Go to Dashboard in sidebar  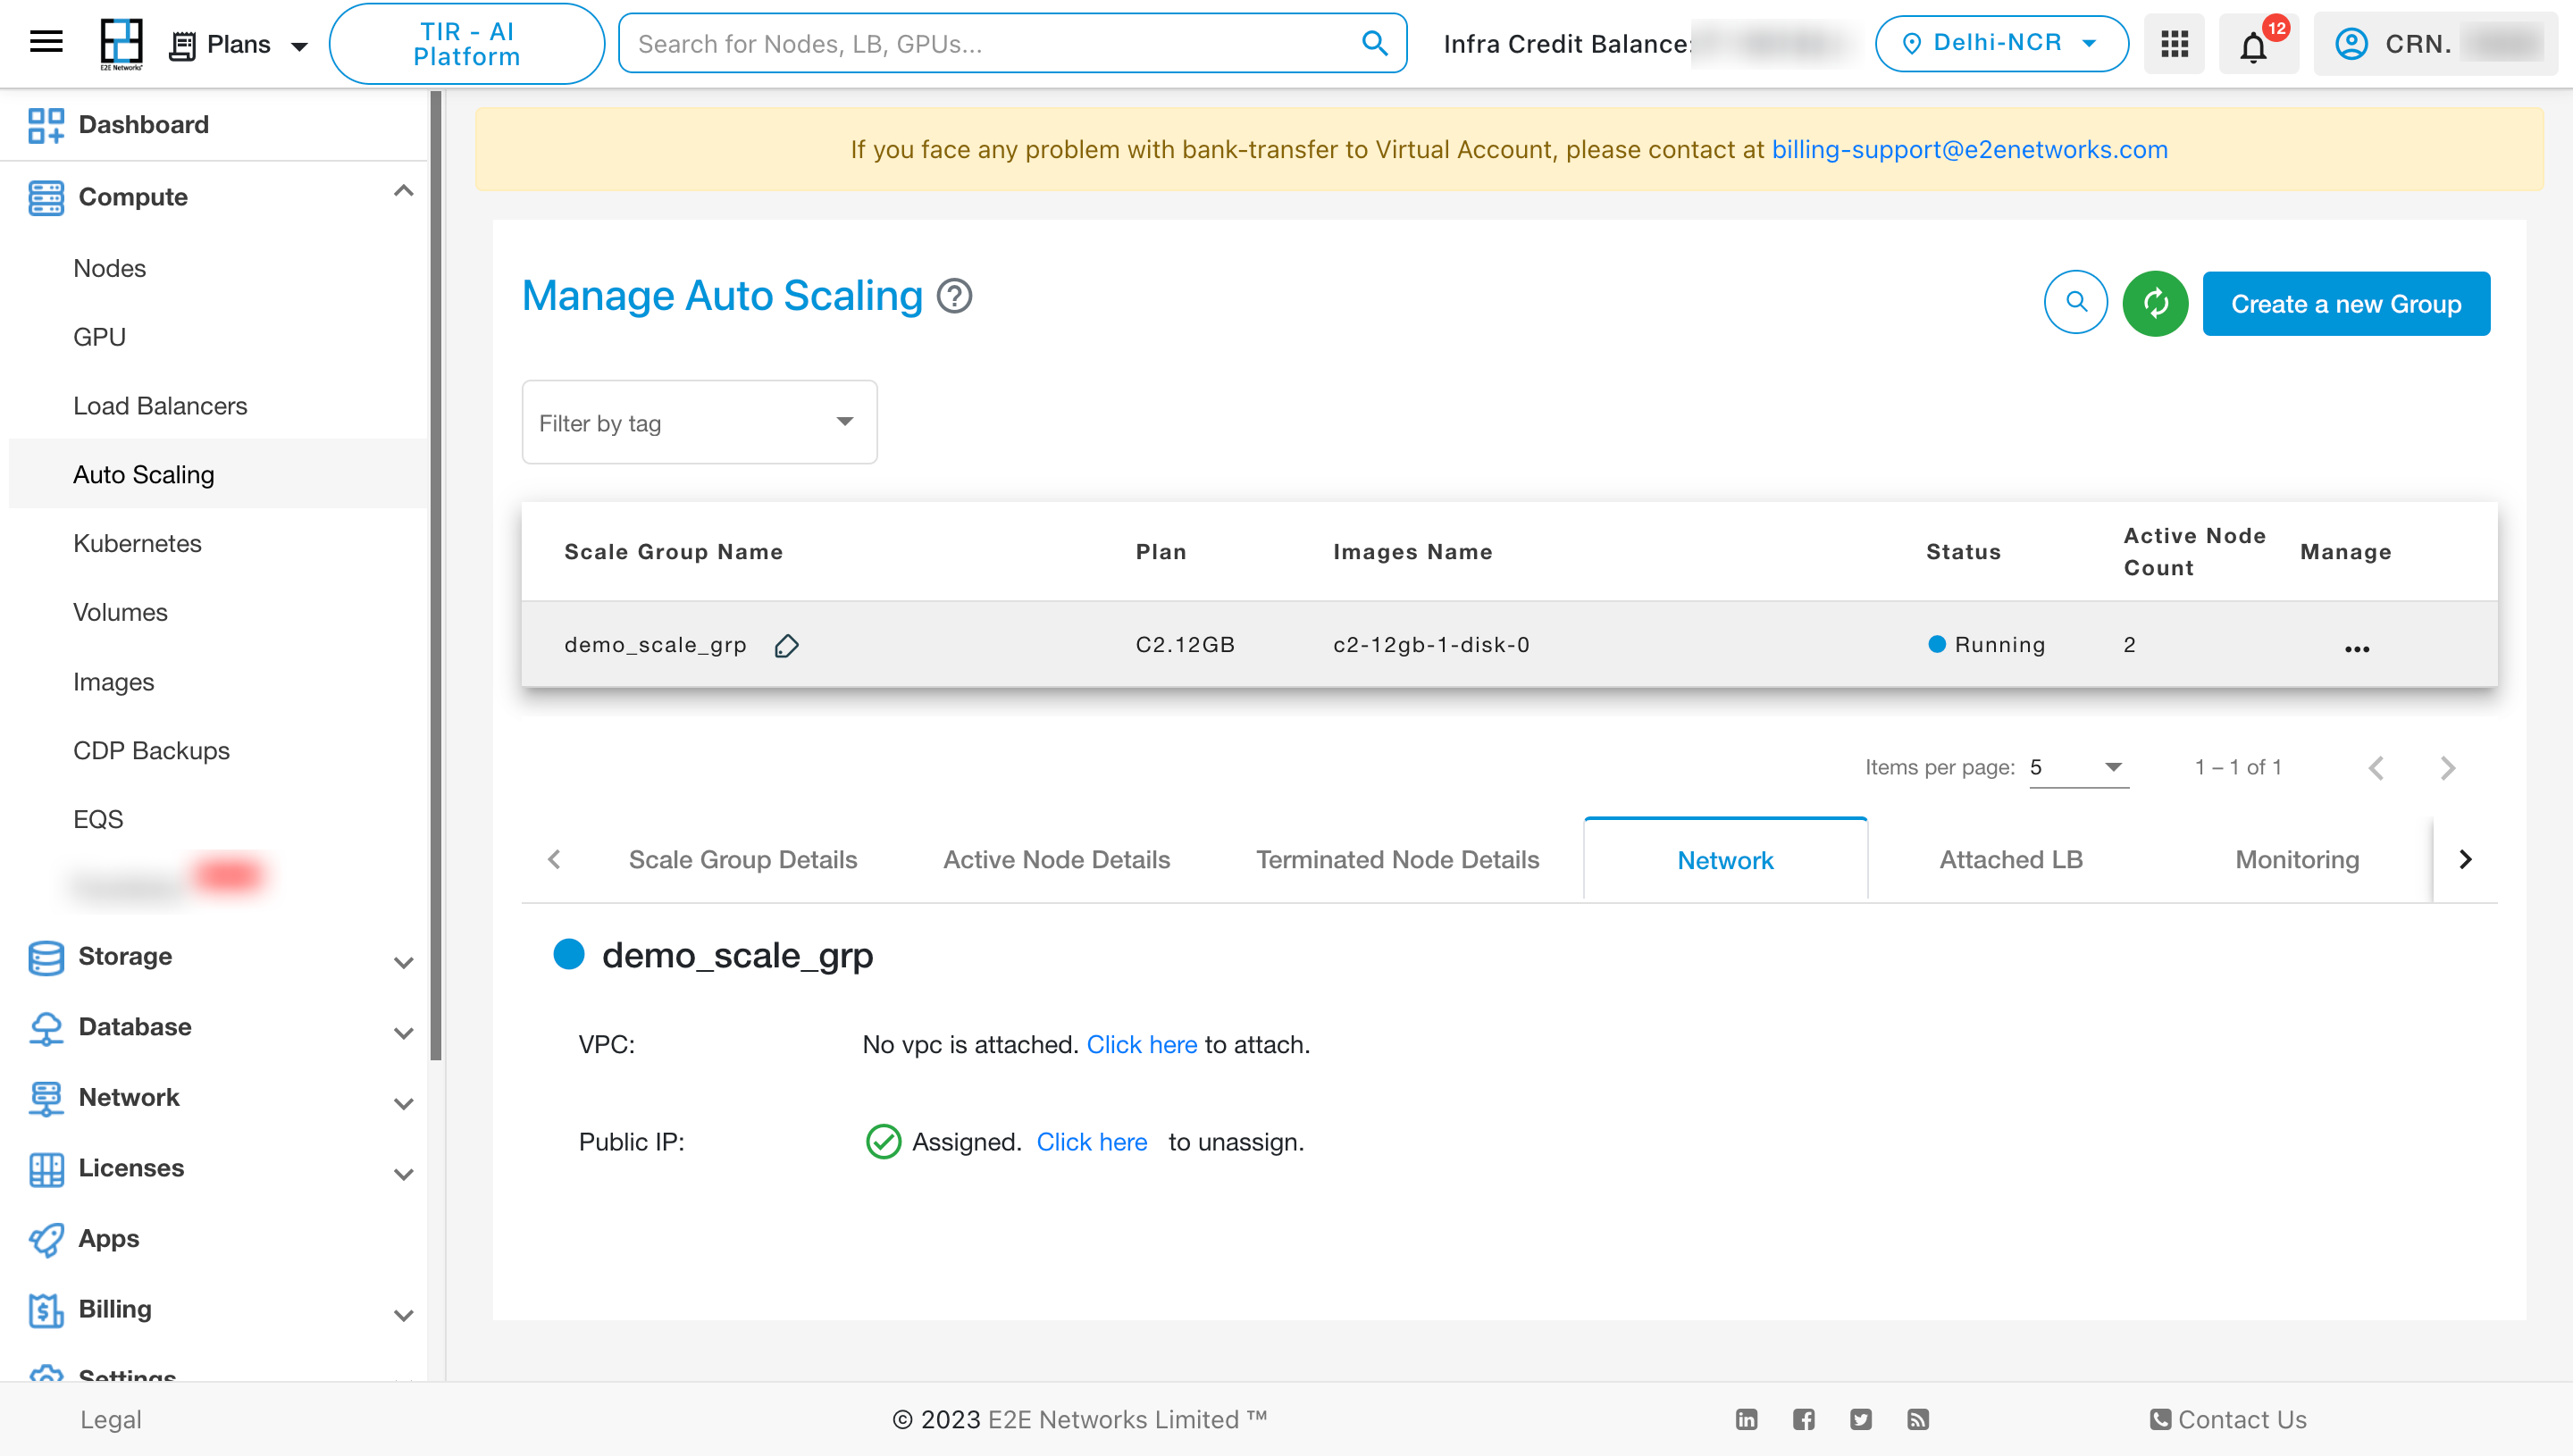pyautogui.click(x=143, y=124)
